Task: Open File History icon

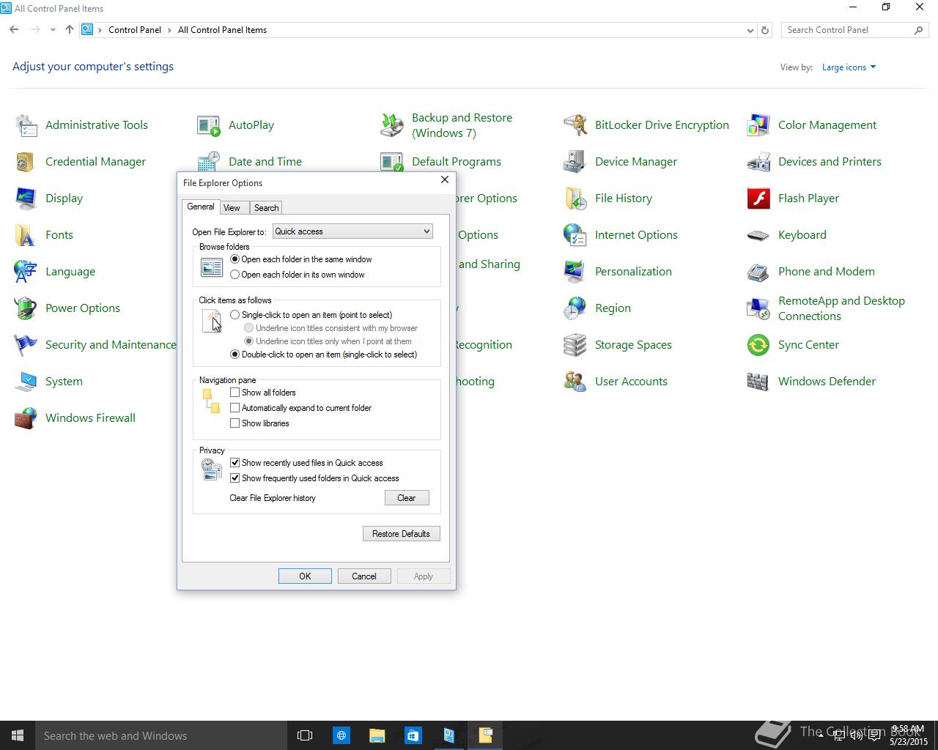Action: click(575, 198)
